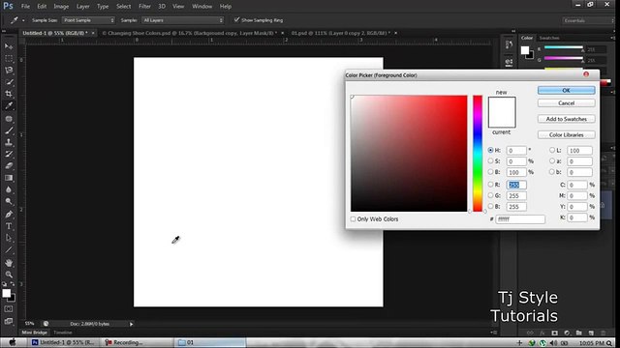Open the tool preset picker arrow

click(x=23, y=20)
